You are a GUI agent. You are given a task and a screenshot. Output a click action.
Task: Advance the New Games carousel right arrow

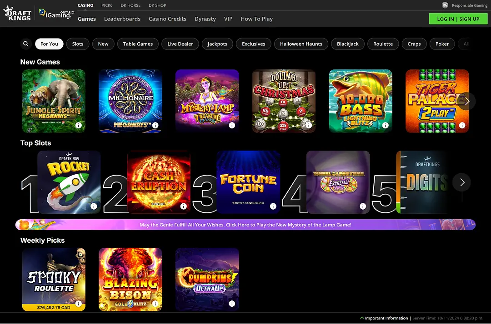[466, 101]
